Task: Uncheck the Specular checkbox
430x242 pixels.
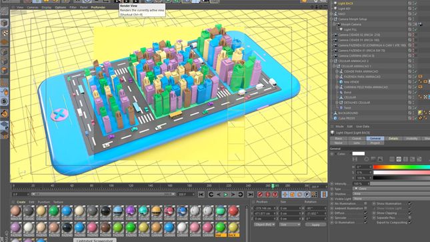Action: click(365, 217)
